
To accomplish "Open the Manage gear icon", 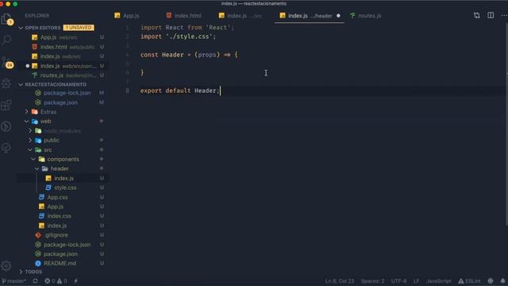I will (6, 265).
